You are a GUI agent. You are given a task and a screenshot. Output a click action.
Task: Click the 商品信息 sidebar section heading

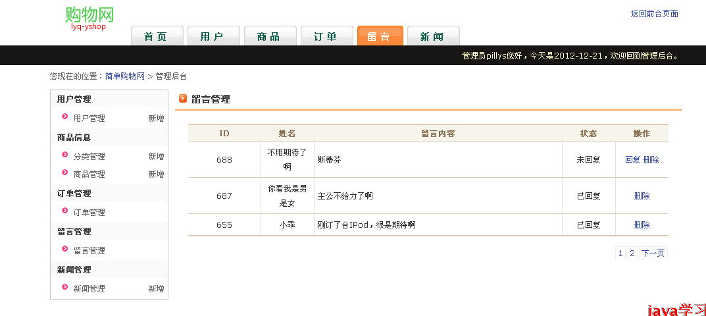(74, 138)
